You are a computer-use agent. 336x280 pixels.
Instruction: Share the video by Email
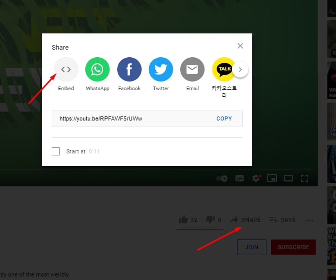coord(192,69)
